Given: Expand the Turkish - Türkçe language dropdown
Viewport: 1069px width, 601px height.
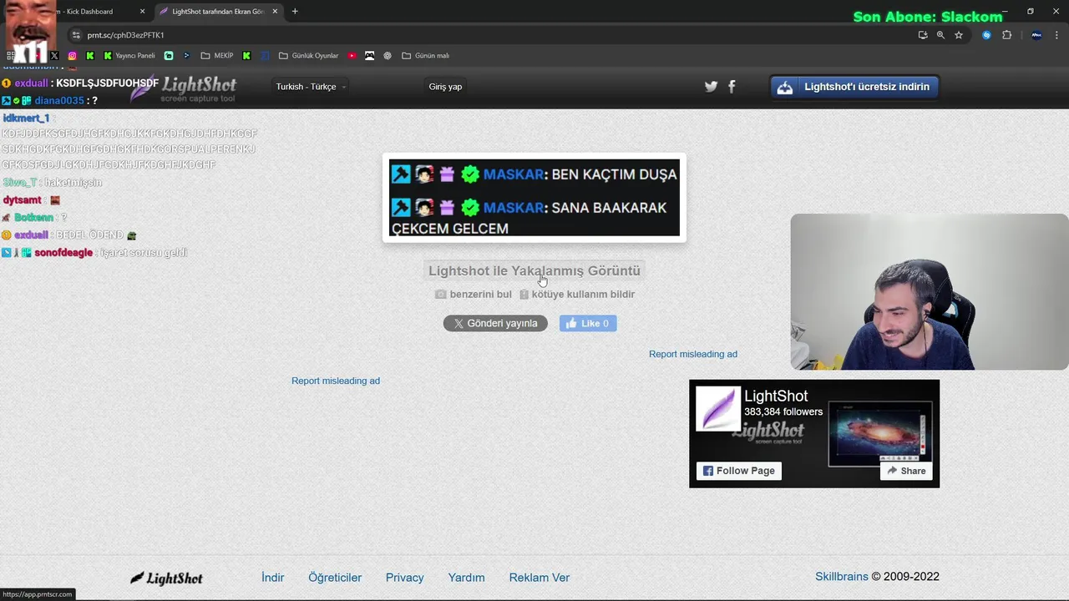Looking at the screenshot, I should coord(311,87).
